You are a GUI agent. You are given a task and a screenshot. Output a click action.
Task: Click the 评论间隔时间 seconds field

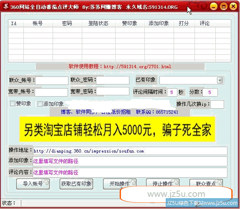172,92
